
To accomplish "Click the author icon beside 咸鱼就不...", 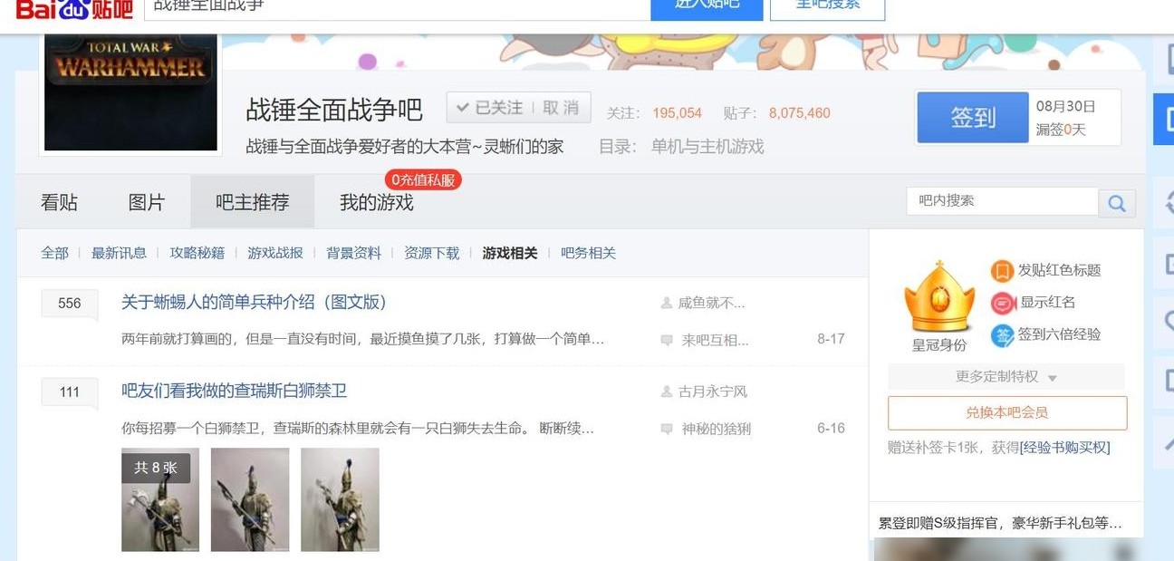I will 667,303.
